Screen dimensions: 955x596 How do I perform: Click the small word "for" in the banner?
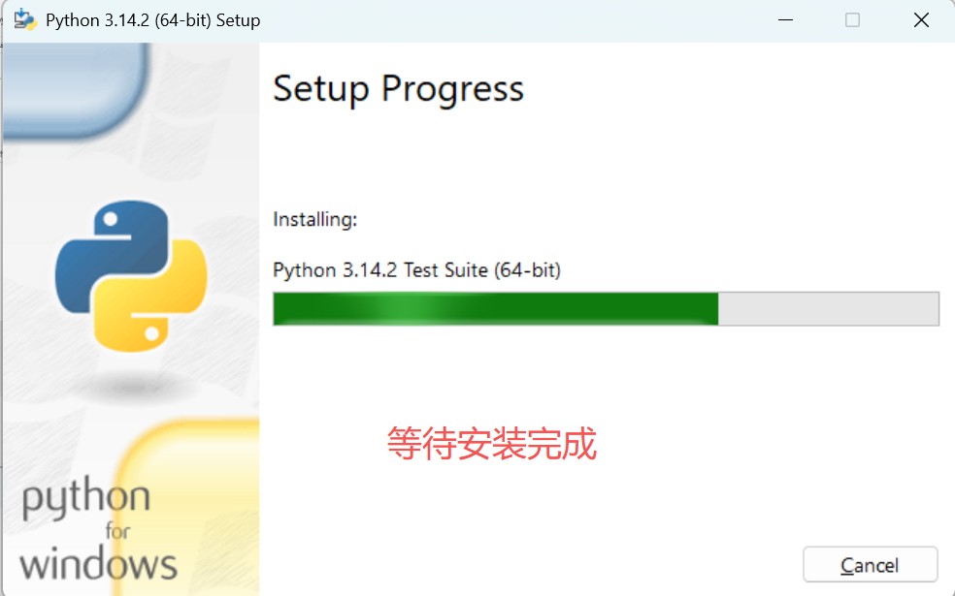click(117, 532)
